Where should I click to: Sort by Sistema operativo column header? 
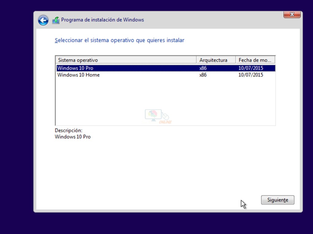click(x=126, y=60)
